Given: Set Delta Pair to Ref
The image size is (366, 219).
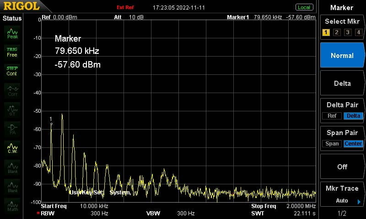Looking at the screenshot, I should coord(332,116).
